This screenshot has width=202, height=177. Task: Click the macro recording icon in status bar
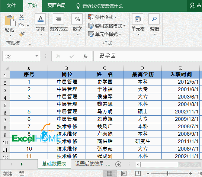[x=22, y=173]
